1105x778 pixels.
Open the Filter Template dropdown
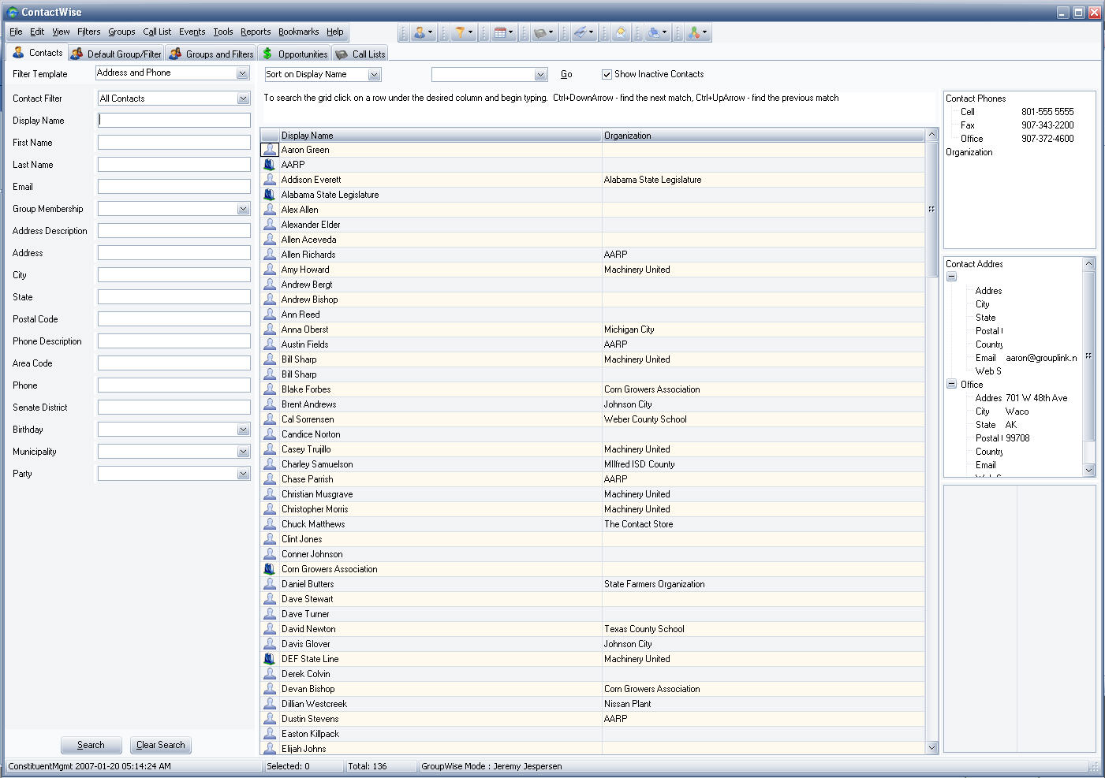tap(243, 73)
